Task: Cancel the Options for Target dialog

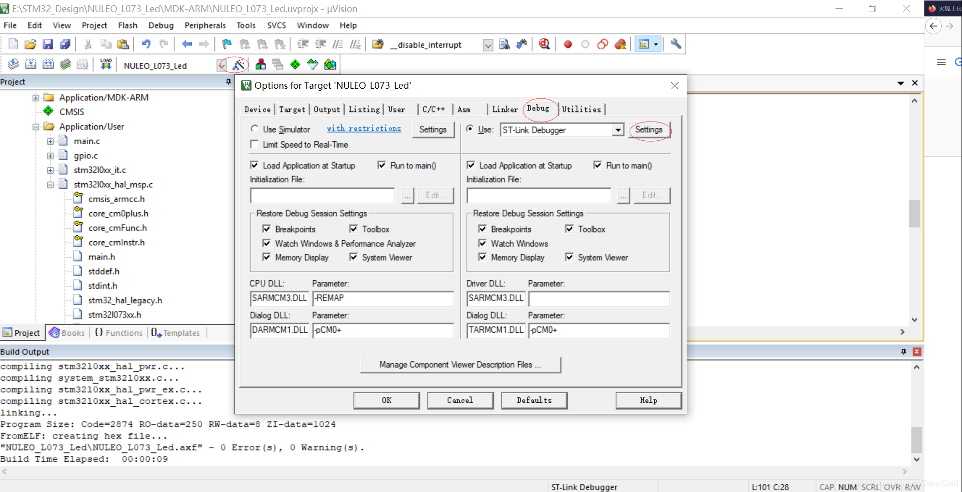Action: pos(460,400)
